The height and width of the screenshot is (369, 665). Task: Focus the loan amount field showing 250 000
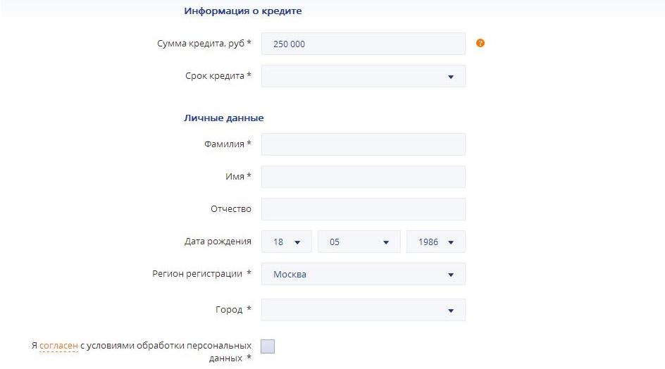click(x=363, y=44)
